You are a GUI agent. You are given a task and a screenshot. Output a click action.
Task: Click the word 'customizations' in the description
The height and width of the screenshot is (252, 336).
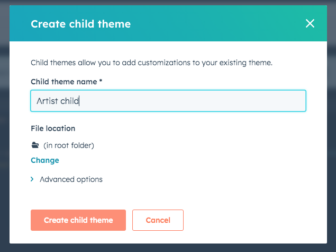[164, 63]
